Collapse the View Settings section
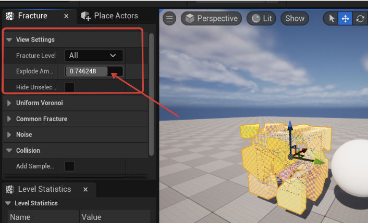368x223 pixels. [9, 40]
